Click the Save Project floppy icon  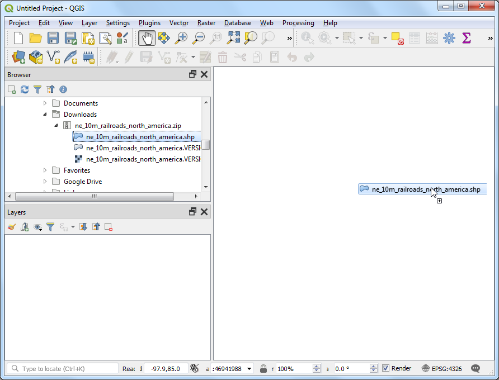[53, 38]
